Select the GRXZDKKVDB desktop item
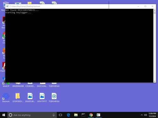The image size is (158, 118). [18, 85]
